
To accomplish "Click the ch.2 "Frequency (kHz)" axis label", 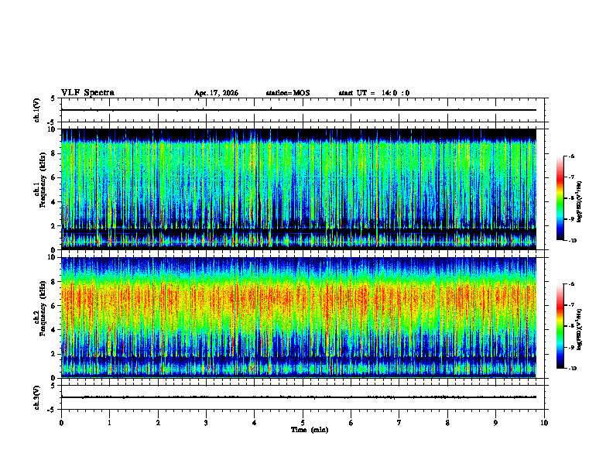I will point(43,308).
